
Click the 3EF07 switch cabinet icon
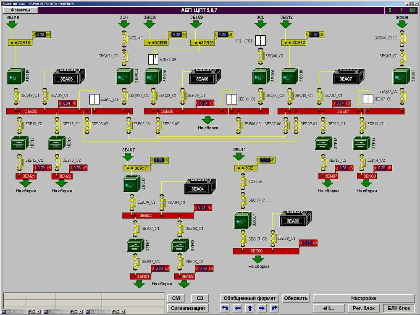click(x=136, y=245)
